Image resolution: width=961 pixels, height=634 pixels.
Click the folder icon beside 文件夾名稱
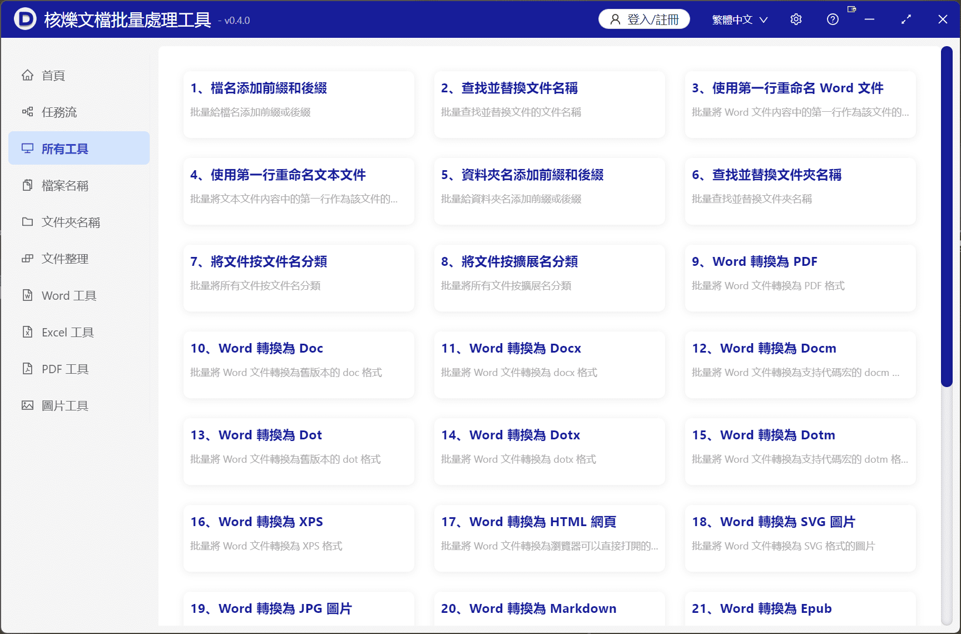(27, 222)
